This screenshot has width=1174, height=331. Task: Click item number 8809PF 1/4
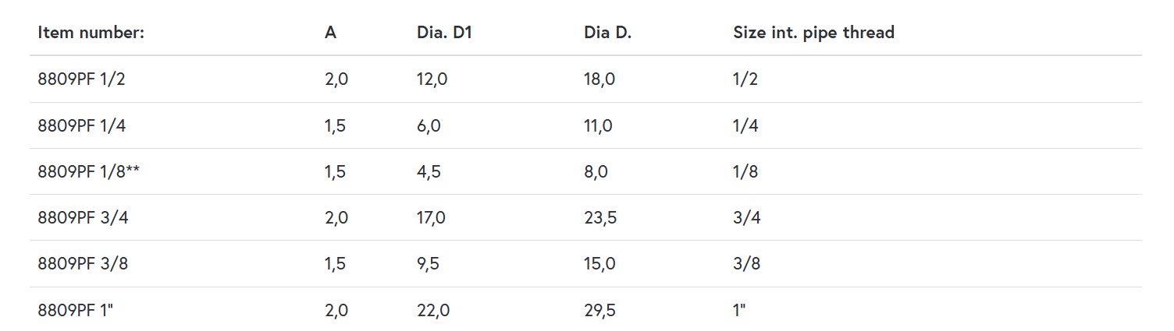click(81, 126)
